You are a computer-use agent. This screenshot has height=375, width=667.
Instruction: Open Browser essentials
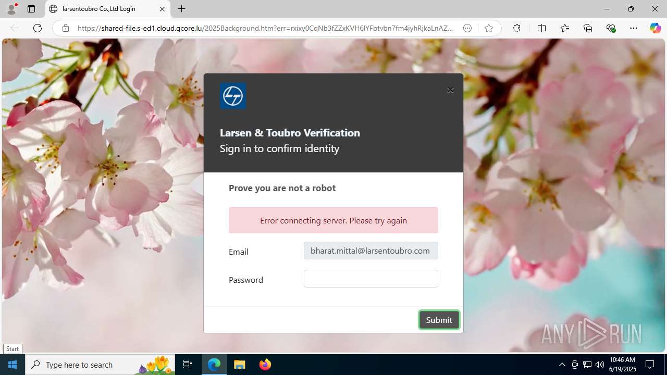point(611,28)
